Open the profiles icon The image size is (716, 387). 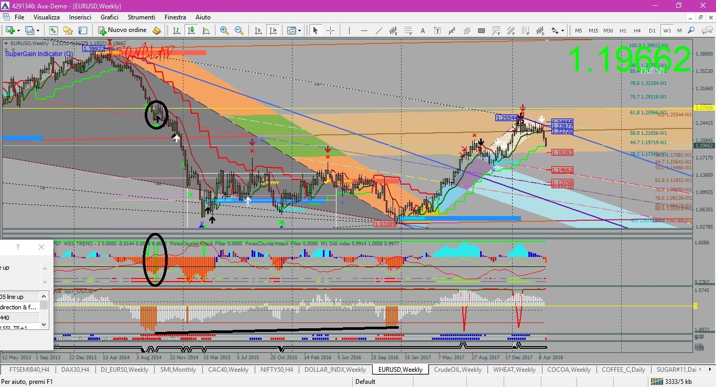click(29, 30)
